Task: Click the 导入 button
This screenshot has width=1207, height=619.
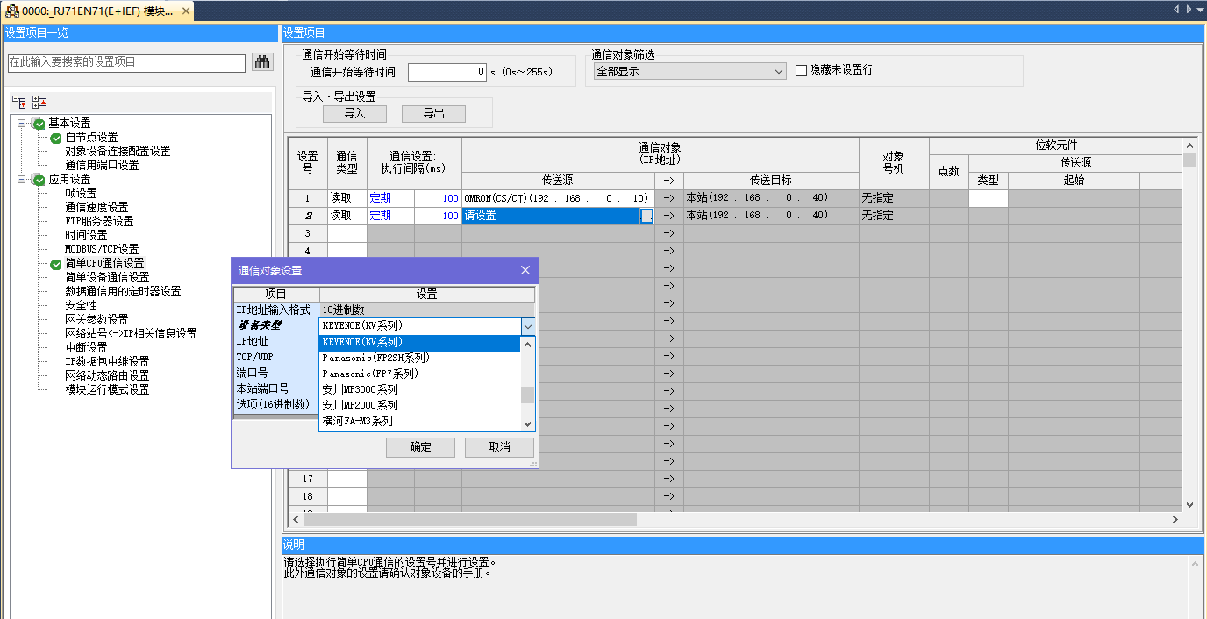Action: [354, 114]
